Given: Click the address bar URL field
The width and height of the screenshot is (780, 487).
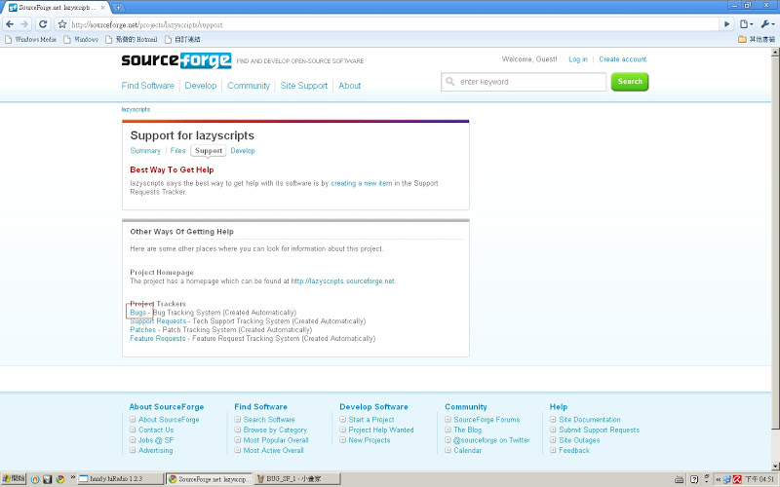Looking at the screenshot, I should (x=393, y=24).
